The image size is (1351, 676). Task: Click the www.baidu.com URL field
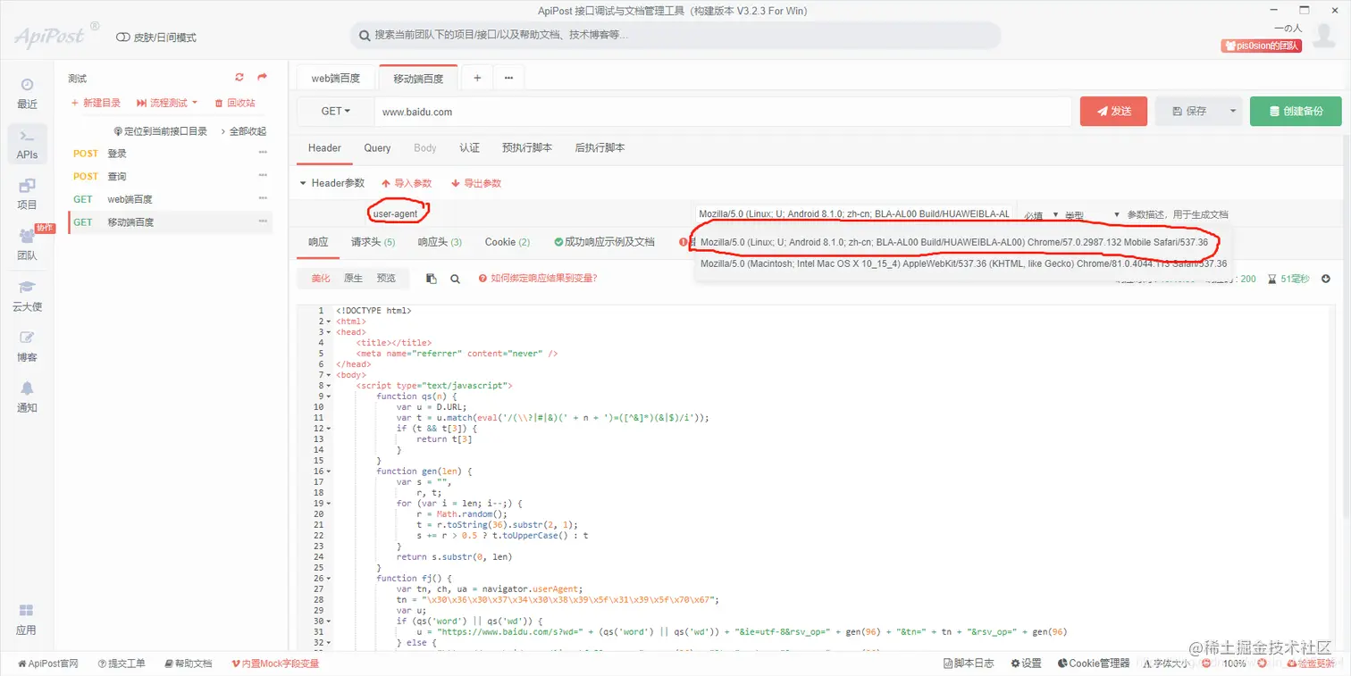click(x=723, y=112)
